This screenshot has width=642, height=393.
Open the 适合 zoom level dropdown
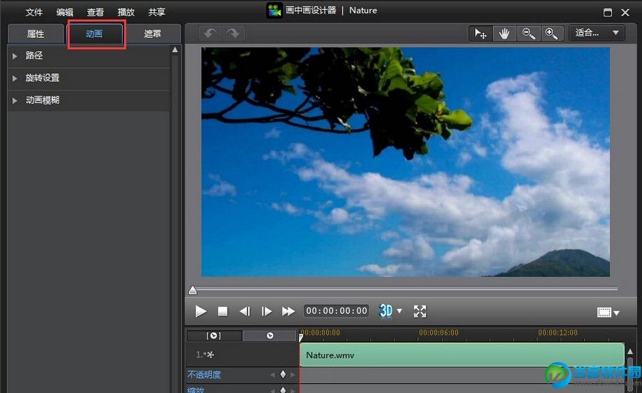596,33
